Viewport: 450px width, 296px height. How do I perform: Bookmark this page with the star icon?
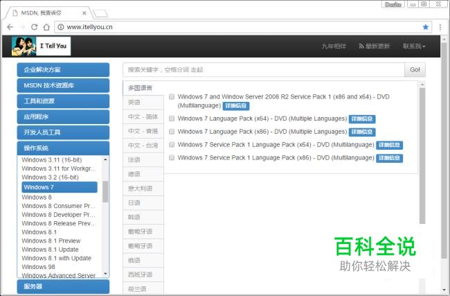(425, 27)
